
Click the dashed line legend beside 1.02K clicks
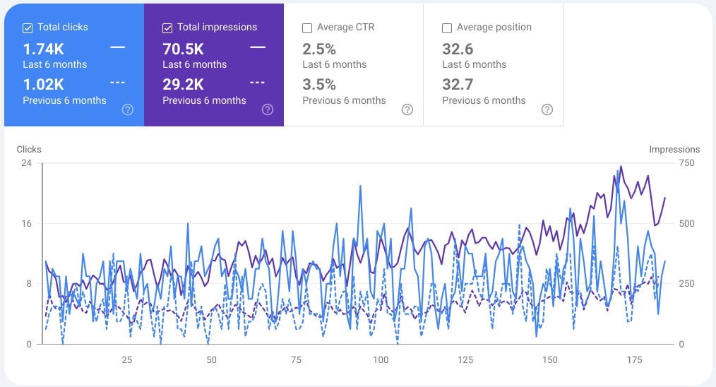tap(117, 83)
